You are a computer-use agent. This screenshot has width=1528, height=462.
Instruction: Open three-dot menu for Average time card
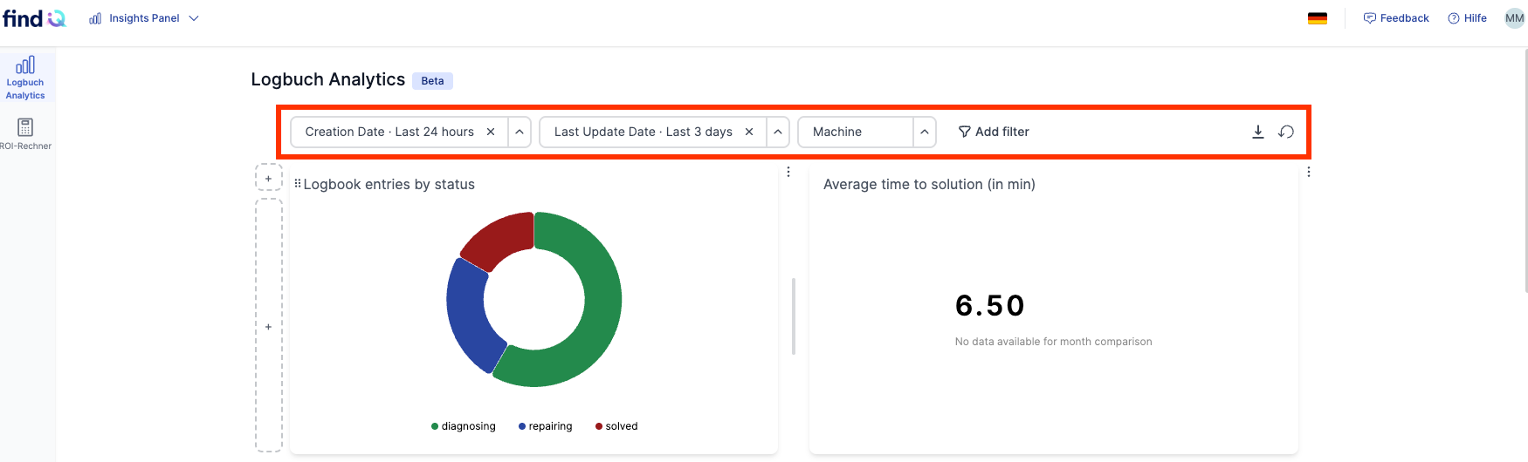1309,172
